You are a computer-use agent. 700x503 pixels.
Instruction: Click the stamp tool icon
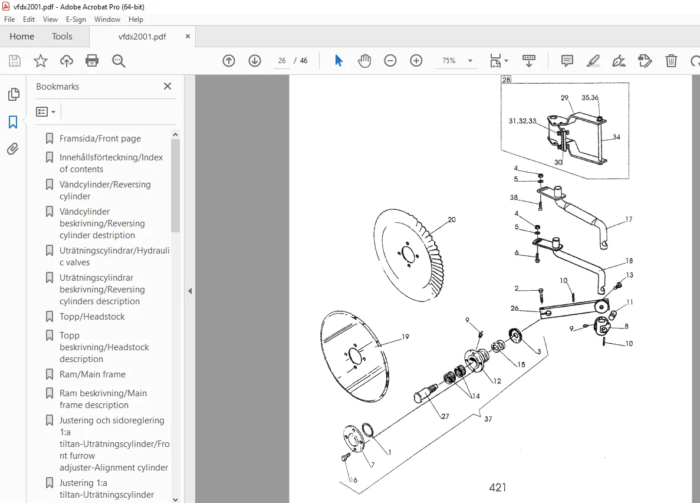point(645,61)
